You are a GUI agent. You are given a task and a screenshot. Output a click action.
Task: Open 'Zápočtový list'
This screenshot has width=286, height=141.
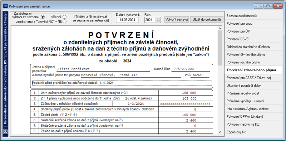pyautogui.click(x=253, y=132)
